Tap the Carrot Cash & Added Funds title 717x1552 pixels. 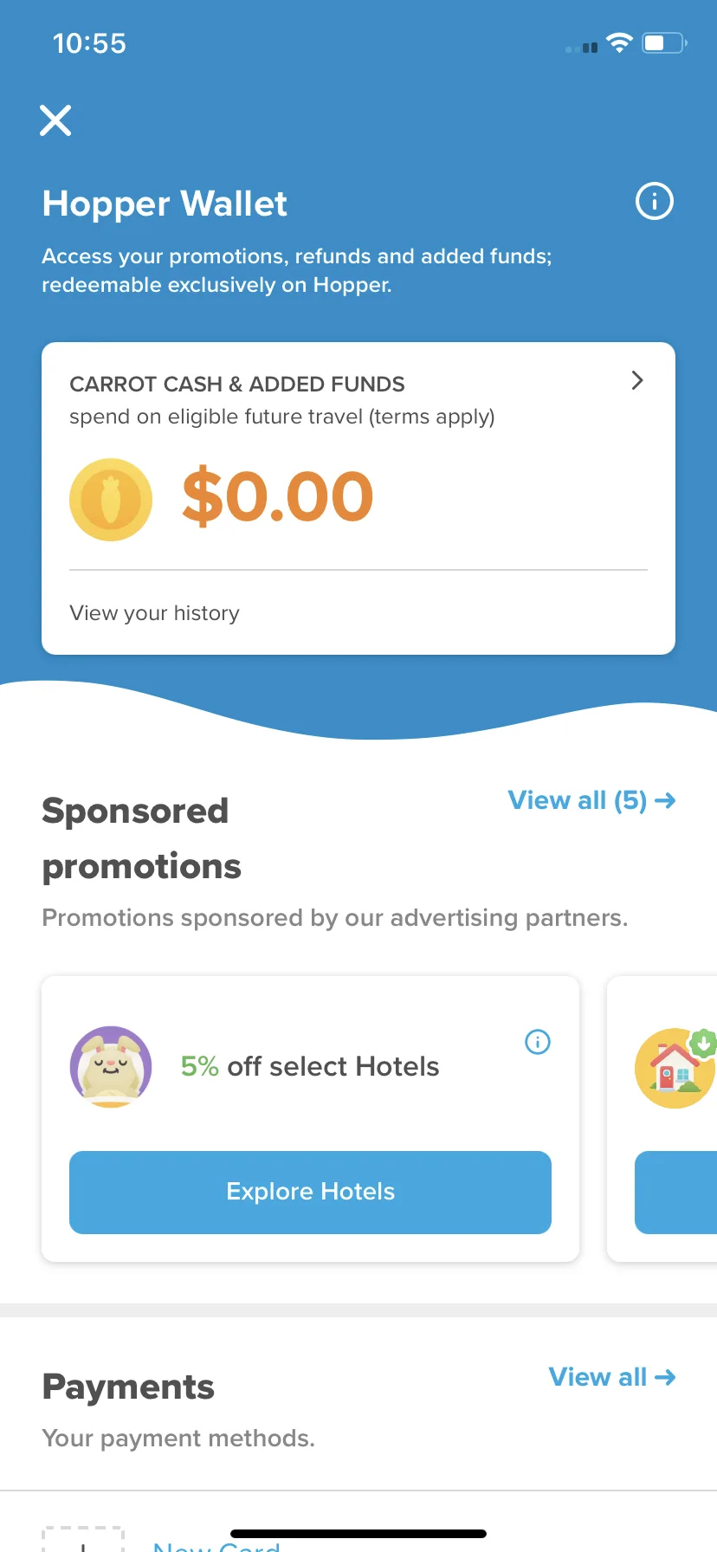(x=237, y=384)
